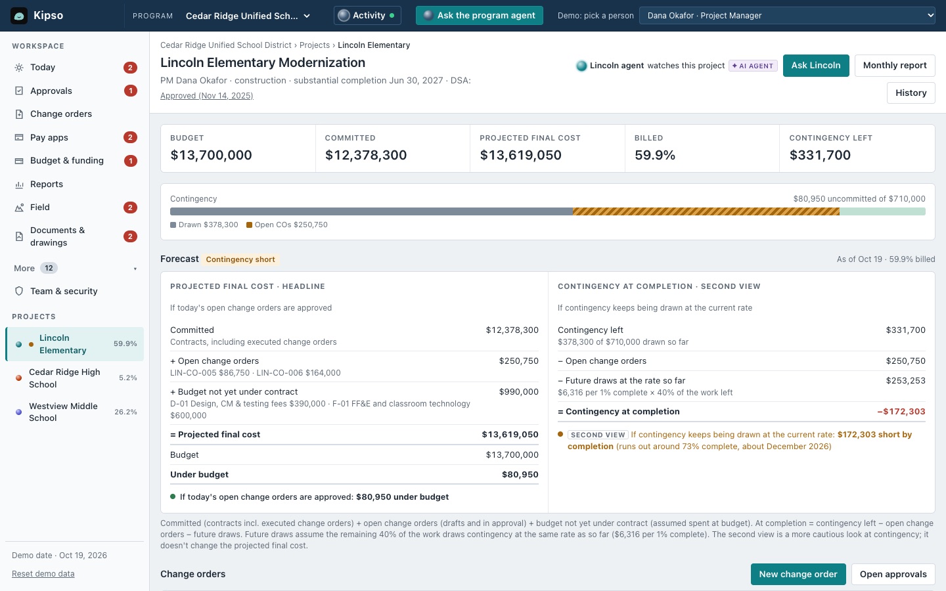Click the agent orb in Ask the program agent
946x591 pixels.
pos(428,15)
